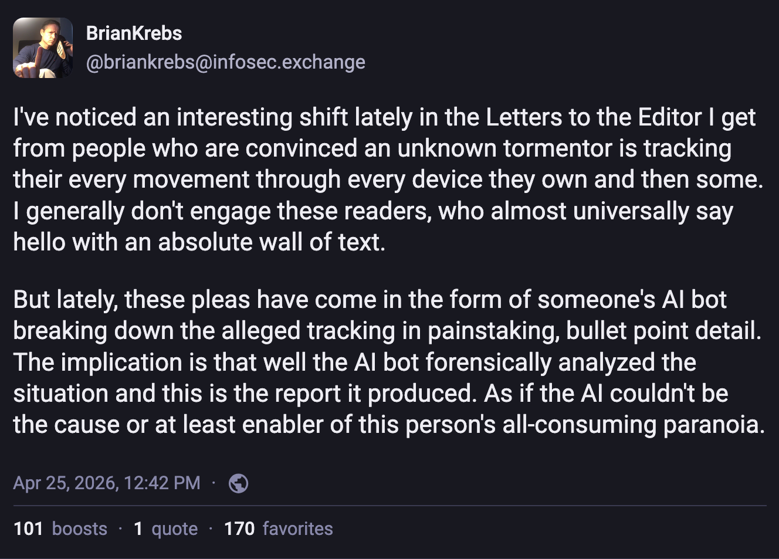Click the word "quote" in the stats row

click(x=174, y=528)
